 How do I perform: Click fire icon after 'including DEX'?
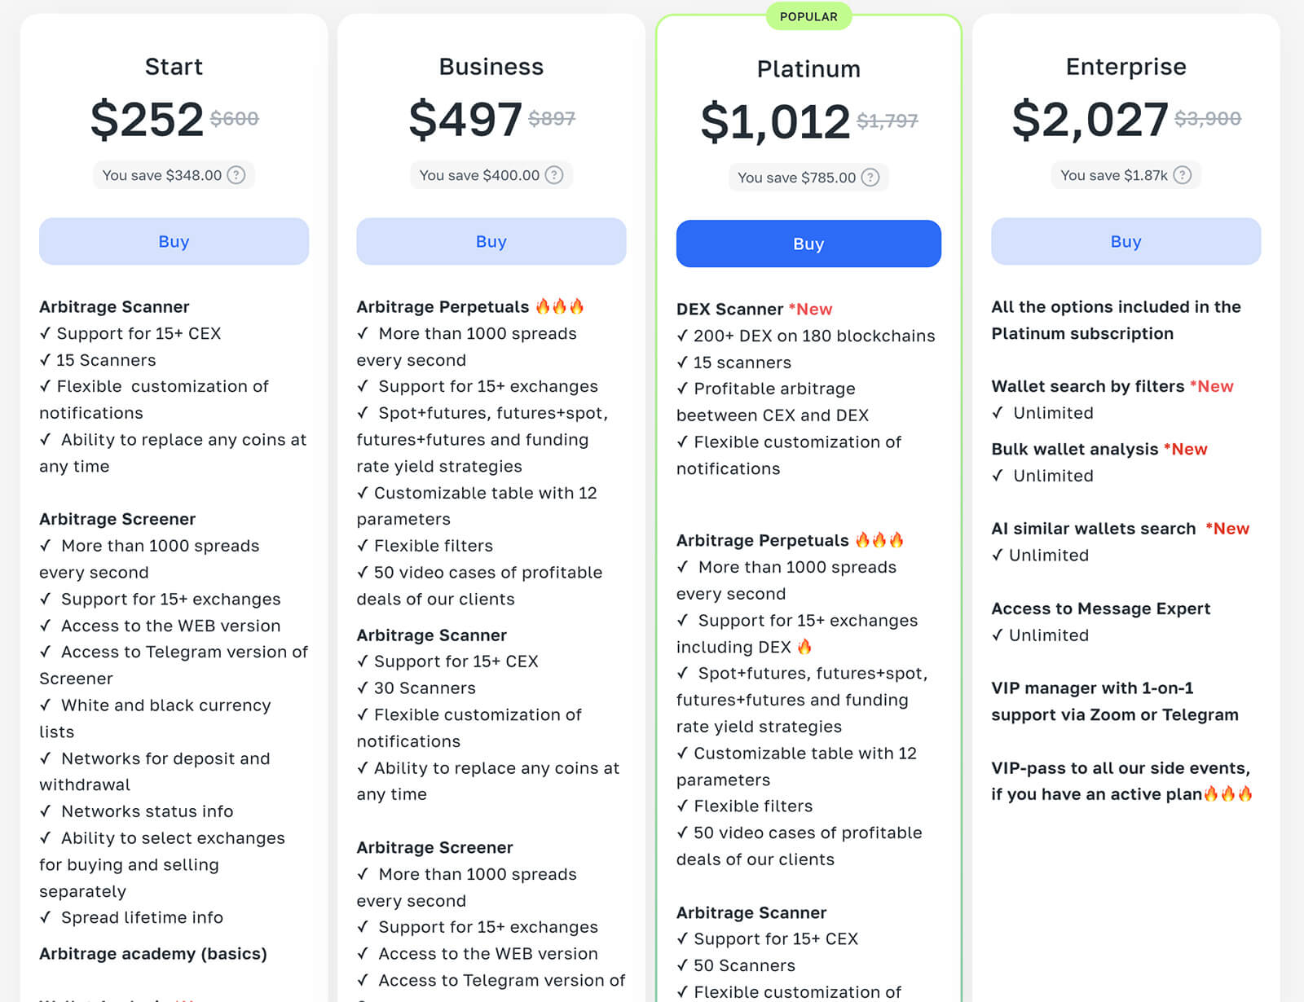point(804,647)
